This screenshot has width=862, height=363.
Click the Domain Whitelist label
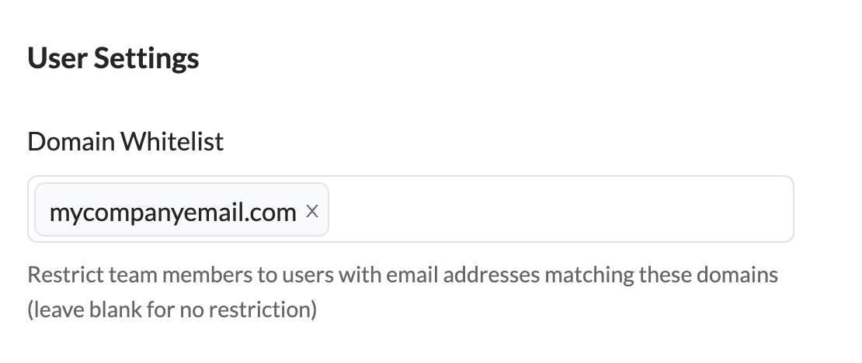click(x=126, y=142)
